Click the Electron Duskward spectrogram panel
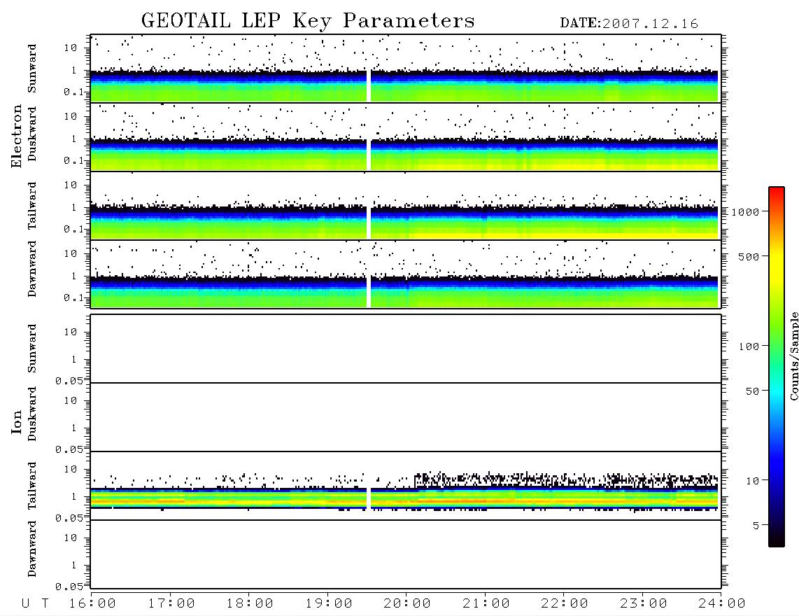The height and width of the screenshot is (616, 799). (x=406, y=136)
